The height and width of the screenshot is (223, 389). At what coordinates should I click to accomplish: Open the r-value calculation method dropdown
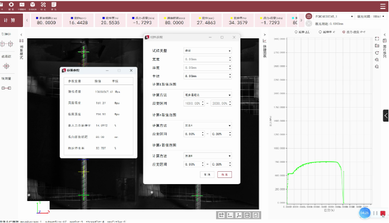click(208, 156)
